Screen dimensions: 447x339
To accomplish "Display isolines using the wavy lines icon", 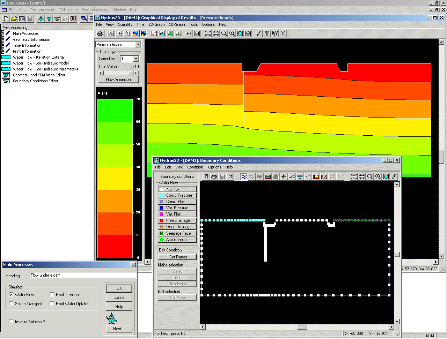I will point(127,33).
